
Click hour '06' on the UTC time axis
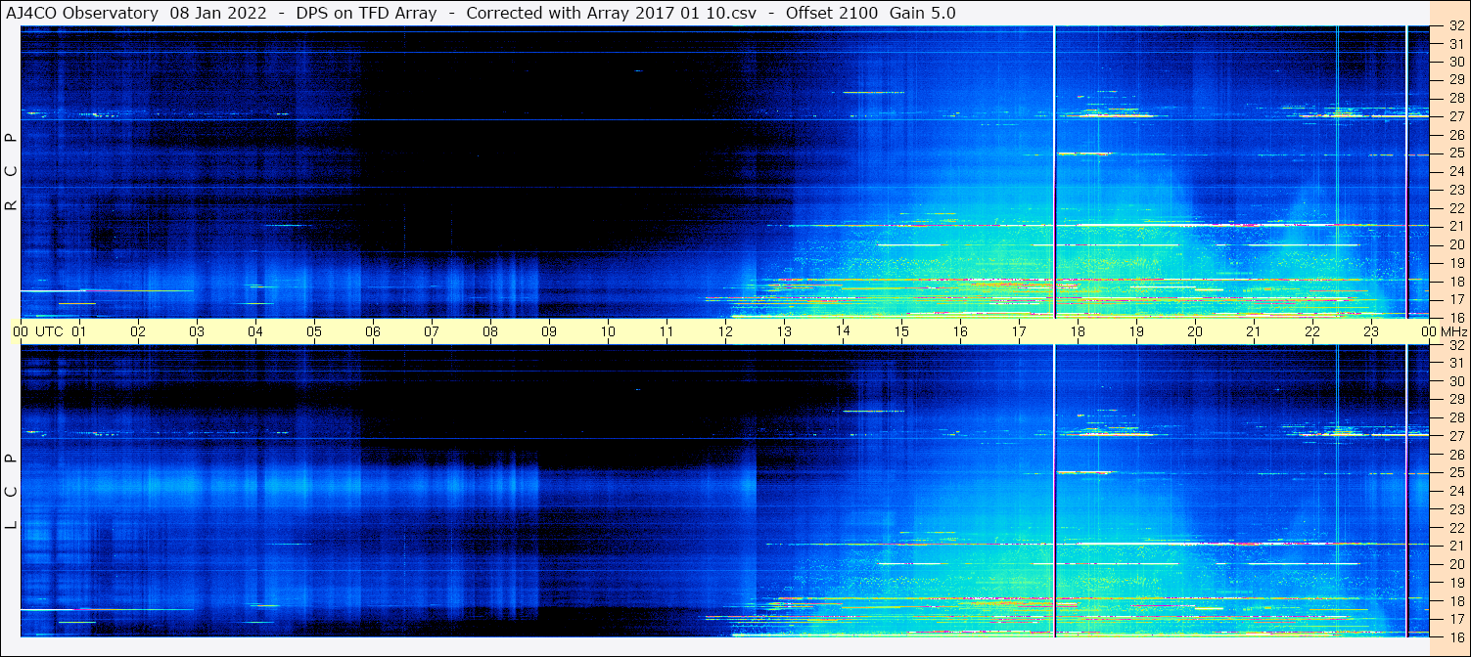point(373,331)
